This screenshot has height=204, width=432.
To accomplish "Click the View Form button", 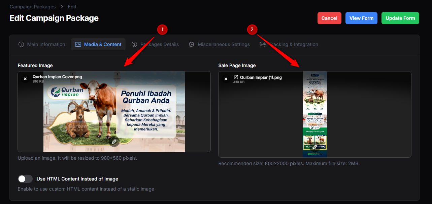I will tap(361, 18).
